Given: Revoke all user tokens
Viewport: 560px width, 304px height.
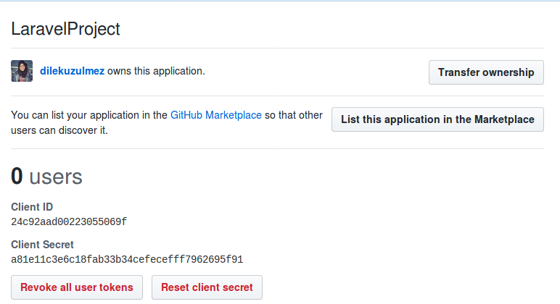Looking at the screenshot, I should (77, 287).
